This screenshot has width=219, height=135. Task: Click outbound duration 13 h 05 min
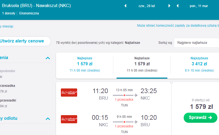coord(124,90)
